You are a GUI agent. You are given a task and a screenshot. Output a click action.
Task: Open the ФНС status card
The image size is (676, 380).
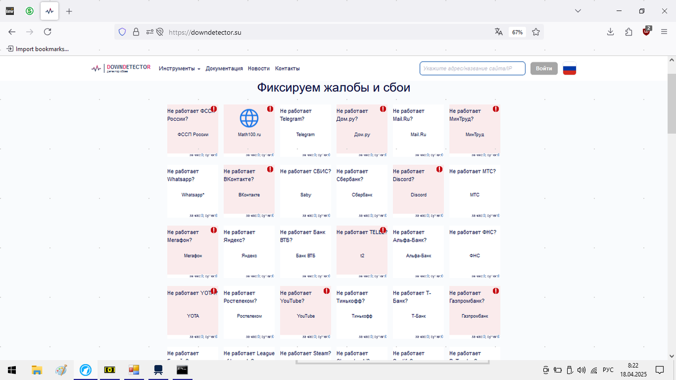(x=475, y=252)
